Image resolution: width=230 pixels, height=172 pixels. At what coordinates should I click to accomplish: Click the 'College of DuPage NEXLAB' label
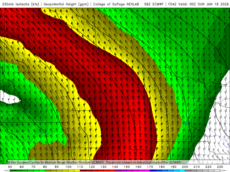[116, 4]
